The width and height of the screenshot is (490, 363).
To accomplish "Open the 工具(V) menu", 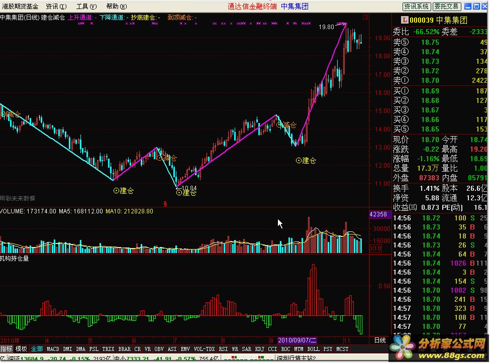I will click(x=86, y=6).
